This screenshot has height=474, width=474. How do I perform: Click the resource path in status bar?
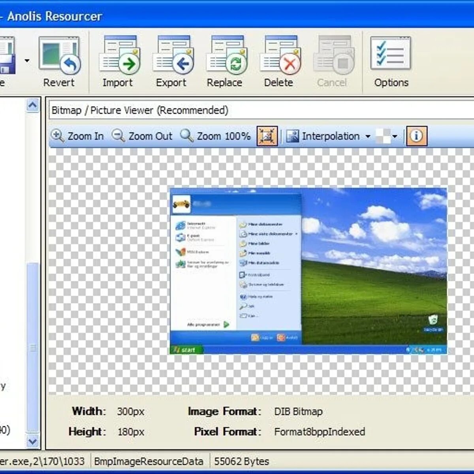tap(42, 461)
